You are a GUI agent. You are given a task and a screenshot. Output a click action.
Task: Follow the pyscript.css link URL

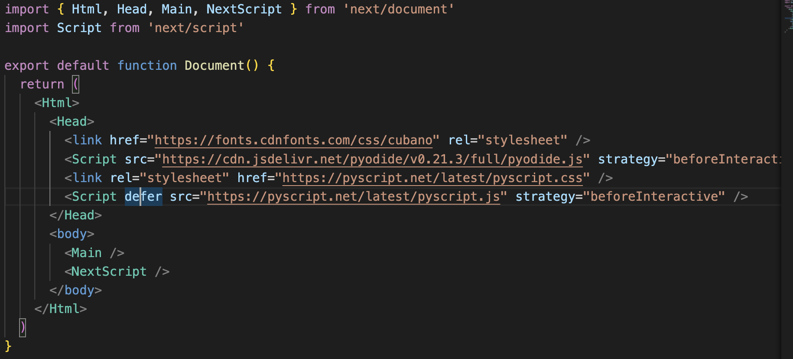[x=432, y=178]
